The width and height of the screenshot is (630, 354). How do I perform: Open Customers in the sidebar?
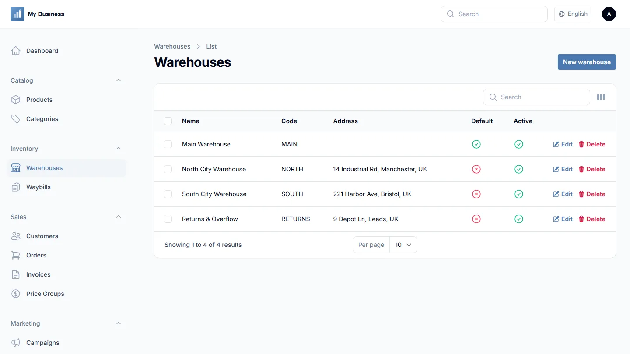coord(66,236)
